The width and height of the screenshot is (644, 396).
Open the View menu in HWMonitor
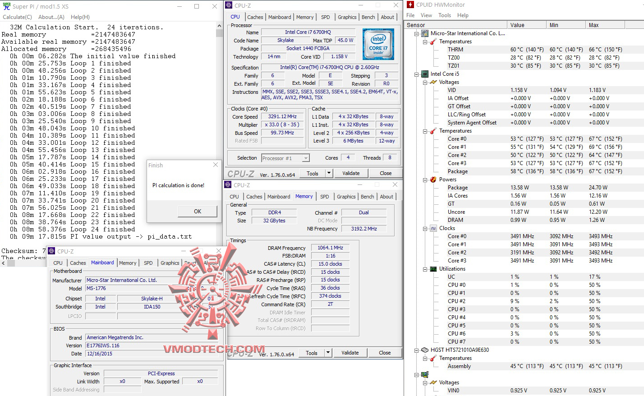(x=426, y=15)
